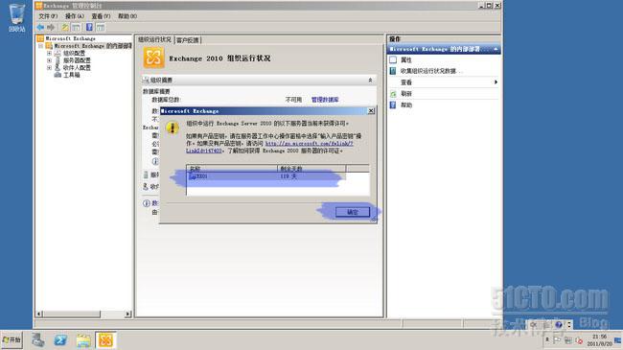
Task: Click the yellow warning icon in dialog
Action: tap(172, 128)
